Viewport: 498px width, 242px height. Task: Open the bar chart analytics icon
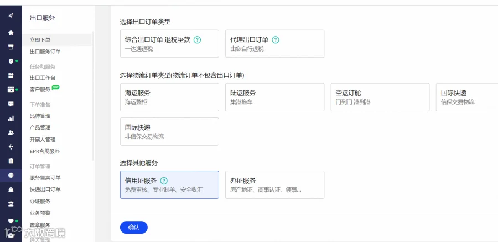(x=11, y=119)
